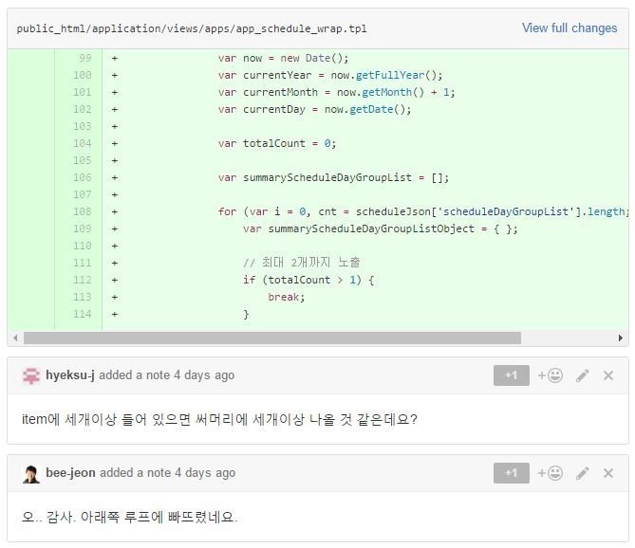The image size is (635, 548).
Task: Delete bee-jeon's note with X icon
Action: pyautogui.click(x=607, y=473)
